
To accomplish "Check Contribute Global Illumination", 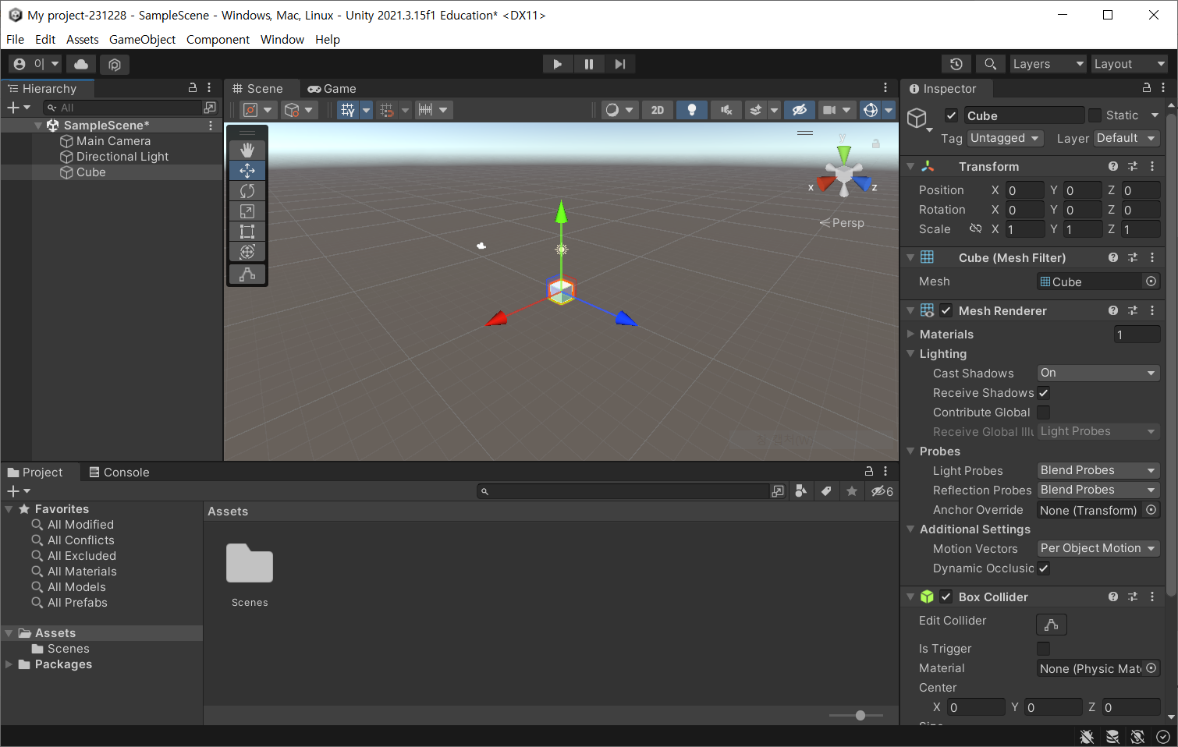I will [1043, 412].
